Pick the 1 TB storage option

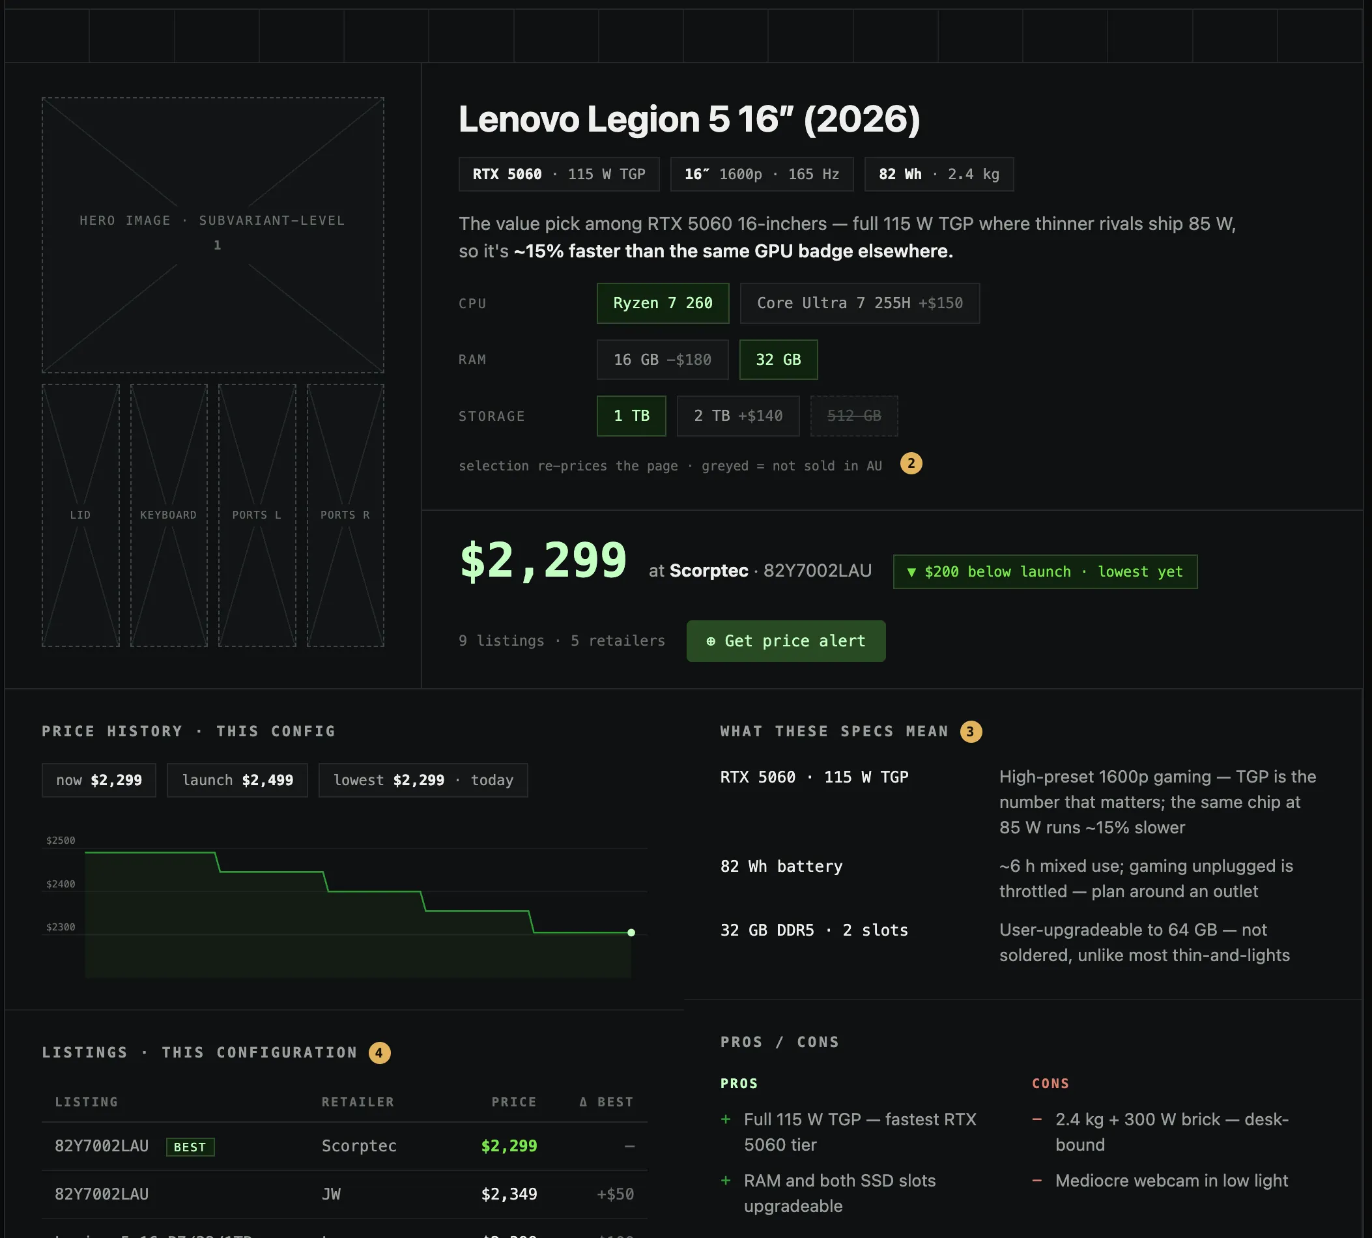pos(631,416)
